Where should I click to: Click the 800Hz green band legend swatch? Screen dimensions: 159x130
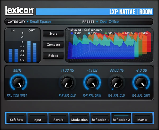pos(106,33)
